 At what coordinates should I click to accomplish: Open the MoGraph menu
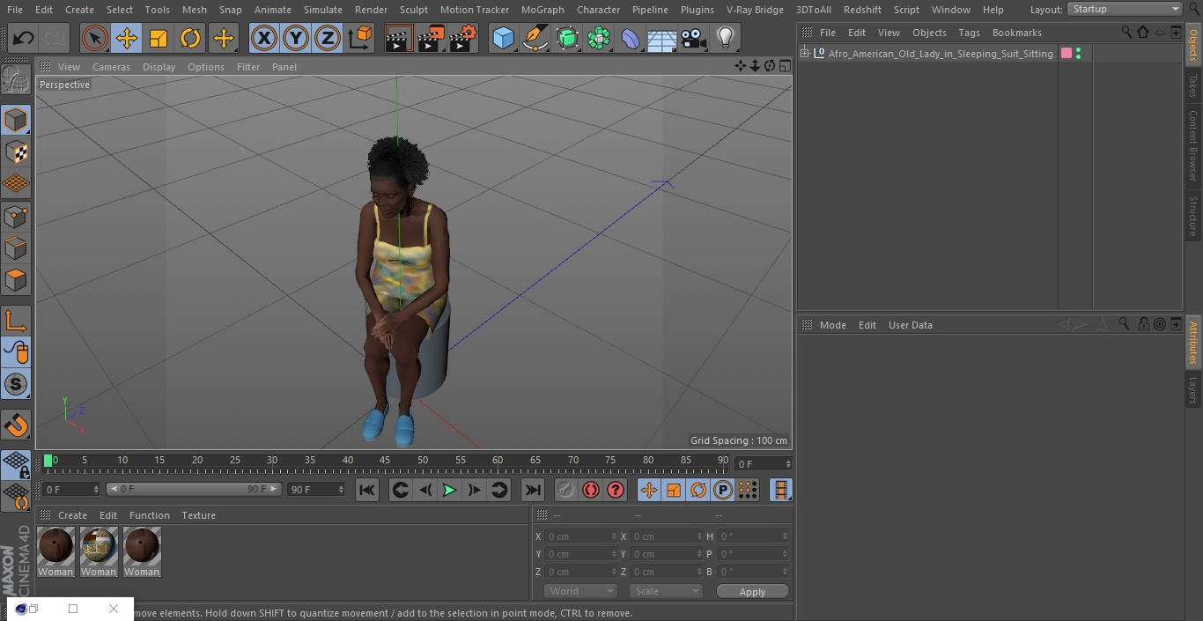coord(542,10)
